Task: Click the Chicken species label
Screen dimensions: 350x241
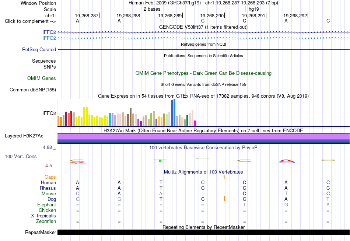Action: tap(47, 210)
